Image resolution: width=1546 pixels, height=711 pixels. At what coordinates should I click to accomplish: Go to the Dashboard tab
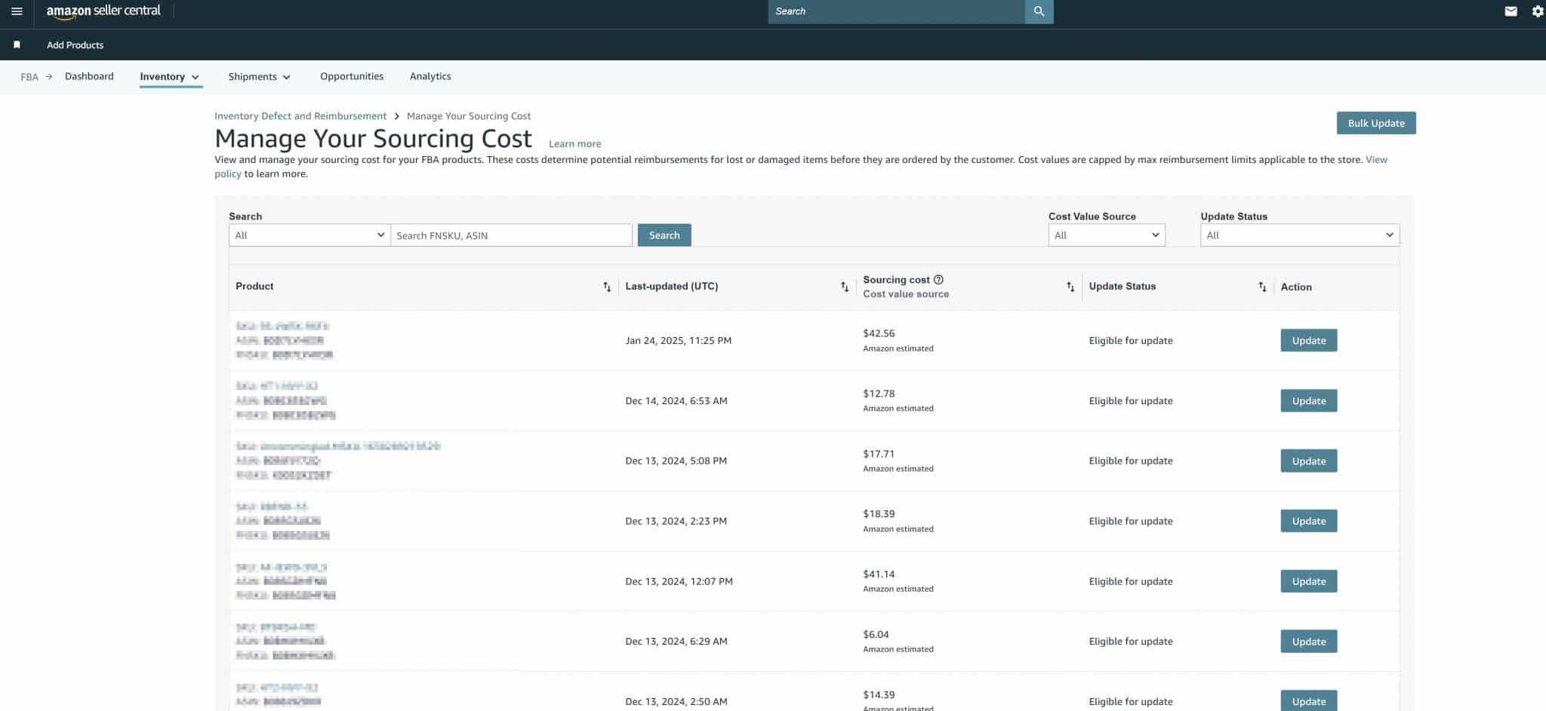tap(89, 76)
